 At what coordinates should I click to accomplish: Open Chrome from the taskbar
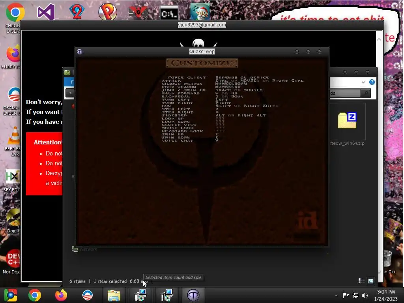(35, 295)
